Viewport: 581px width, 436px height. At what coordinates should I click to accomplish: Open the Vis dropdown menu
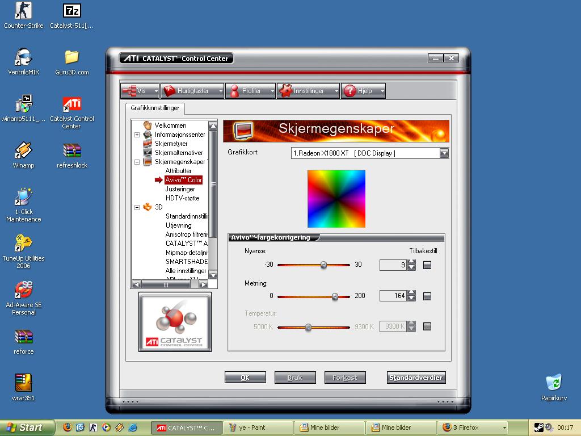click(x=140, y=91)
